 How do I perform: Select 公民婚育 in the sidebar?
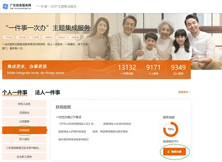coord(24,122)
